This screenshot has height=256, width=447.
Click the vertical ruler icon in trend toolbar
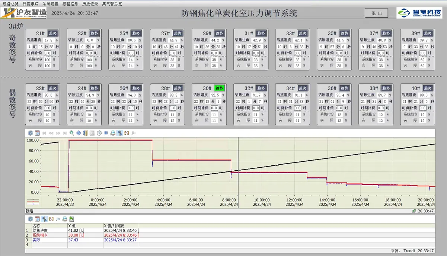point(85,133)
